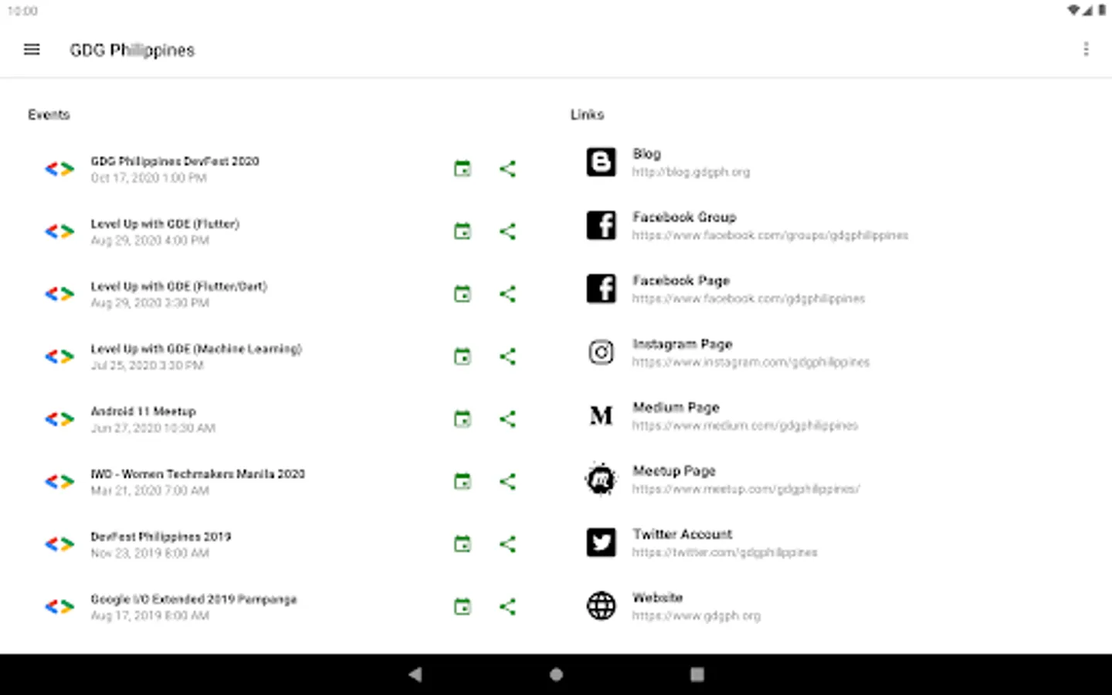Open the Meetup Page link
The width and height of the screenshot is (1112, 695).
tap(746, 489)
